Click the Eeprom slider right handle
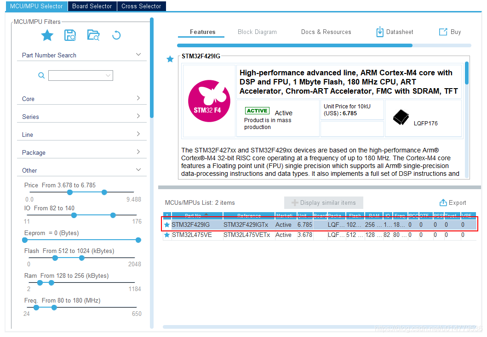This screenshot has height=337, width=487. (x=138, y=240)
